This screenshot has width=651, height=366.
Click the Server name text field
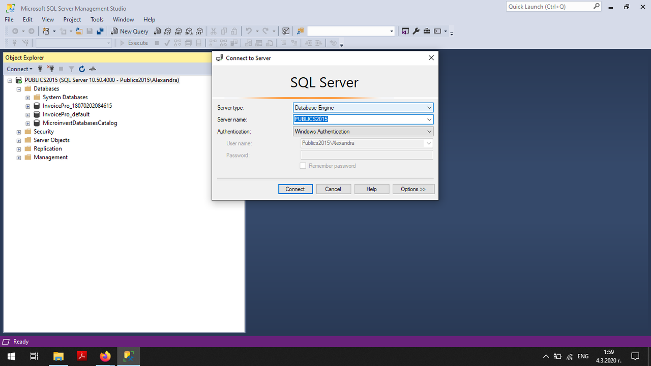[359, 119]
